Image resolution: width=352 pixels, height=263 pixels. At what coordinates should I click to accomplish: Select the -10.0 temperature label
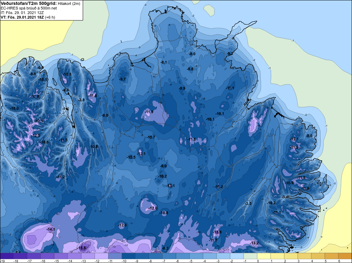pyautogui.click(x=14, y=108)
